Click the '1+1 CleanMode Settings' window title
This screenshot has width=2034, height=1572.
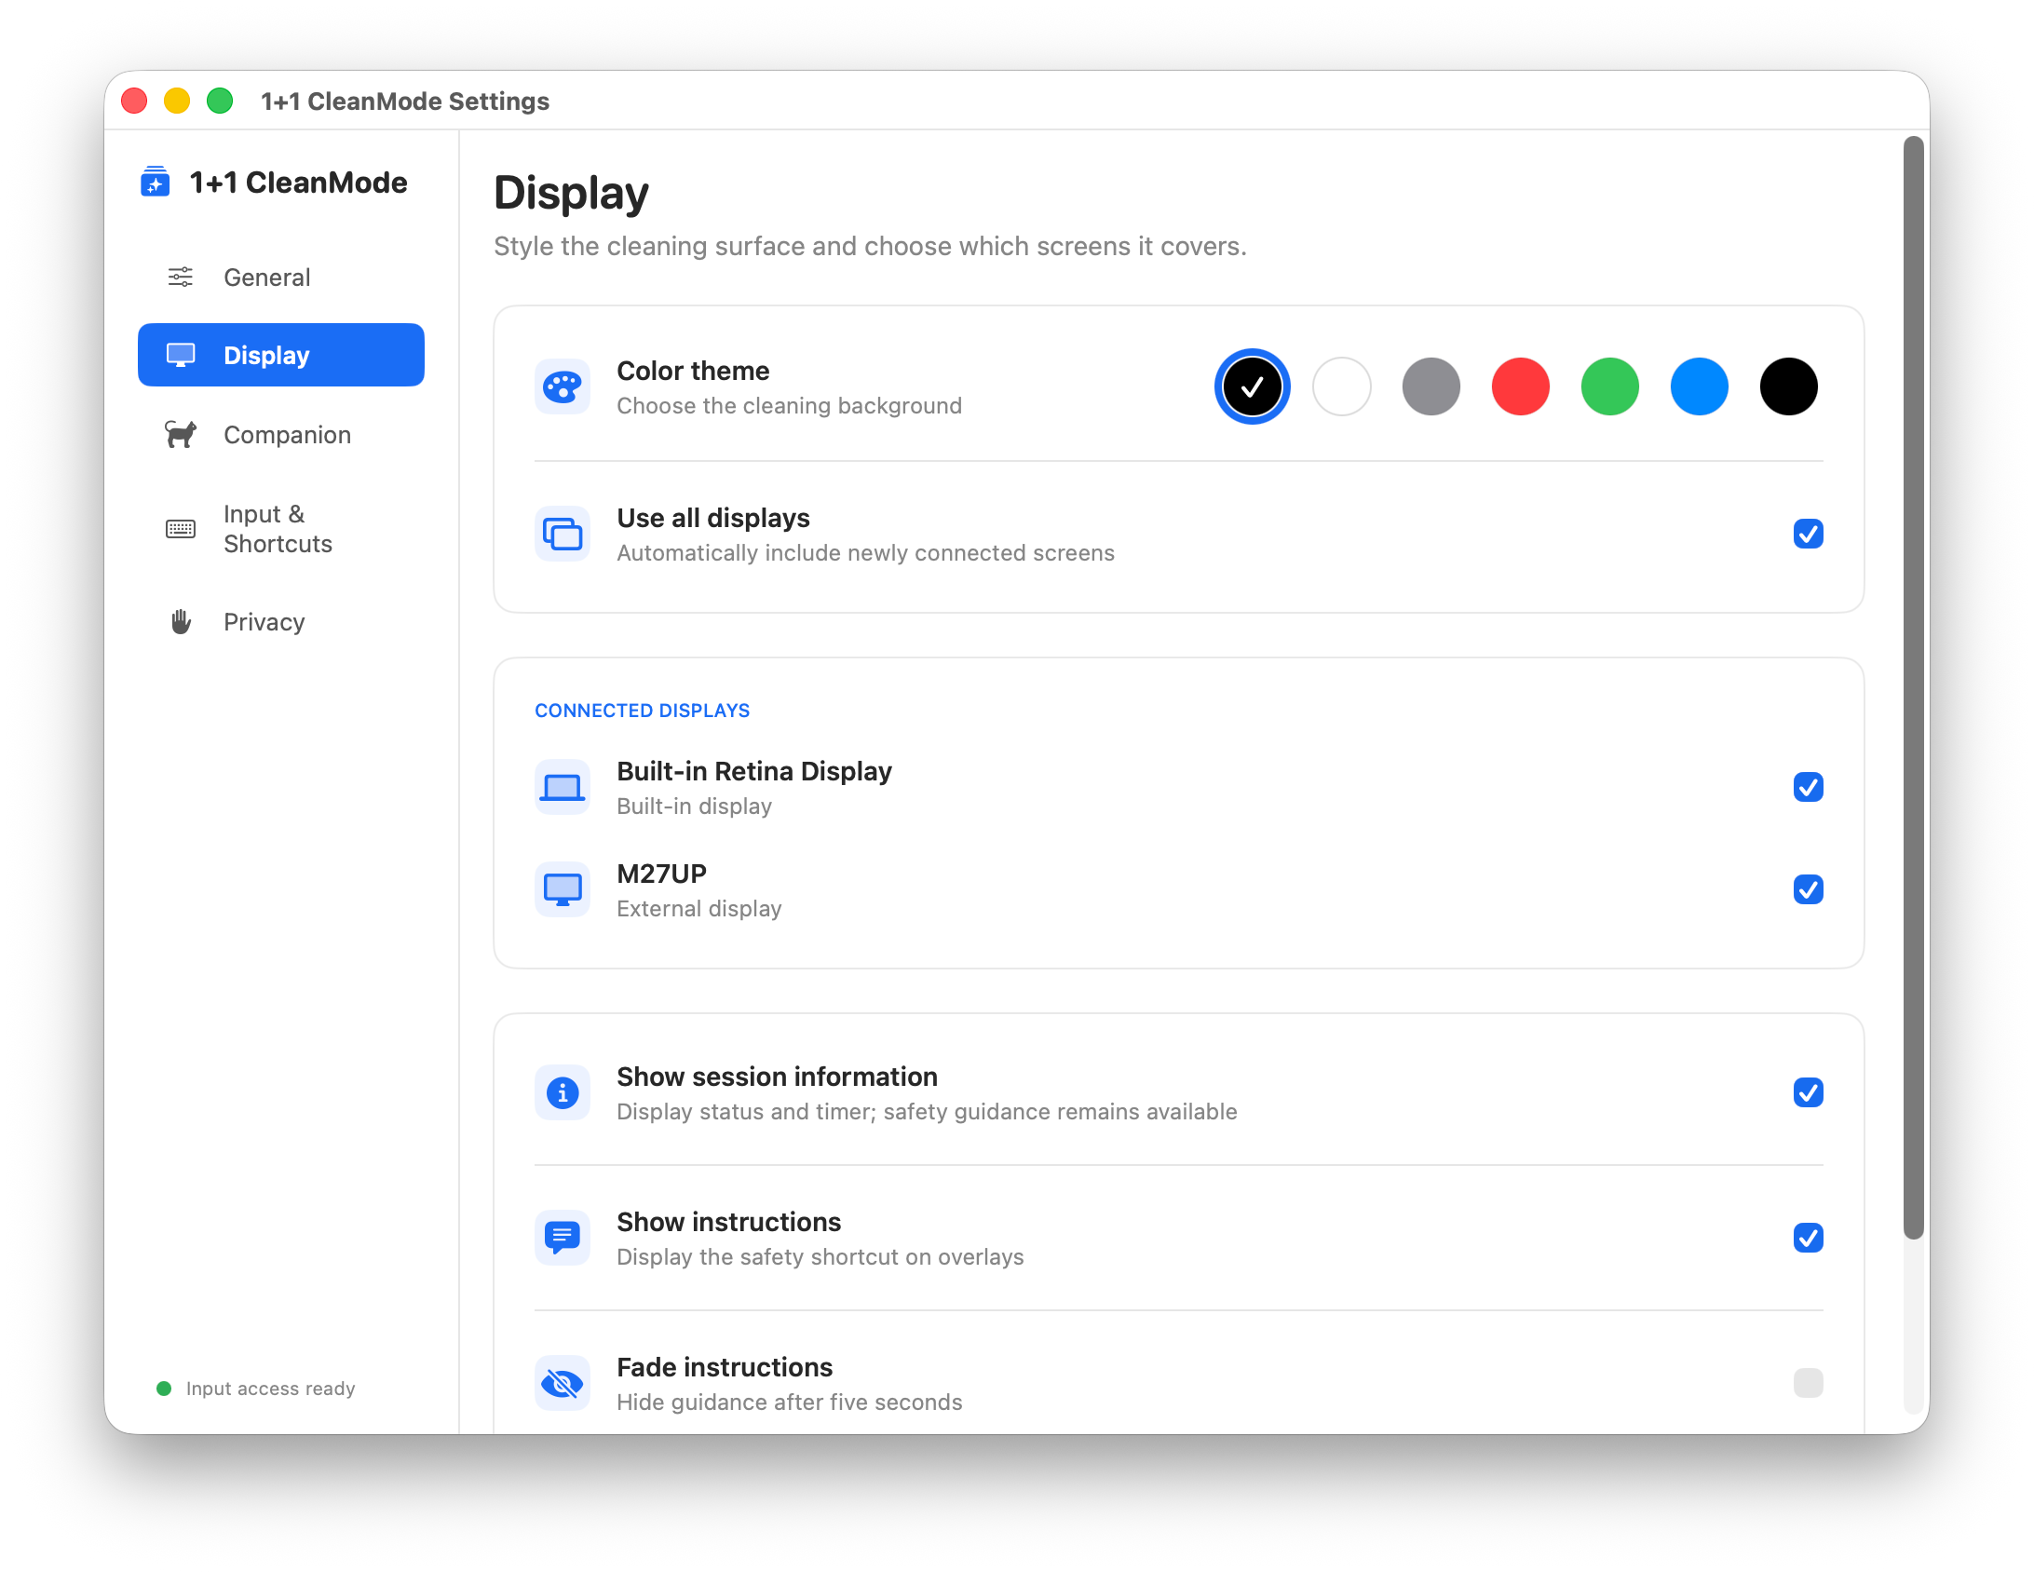coord(405,101)
